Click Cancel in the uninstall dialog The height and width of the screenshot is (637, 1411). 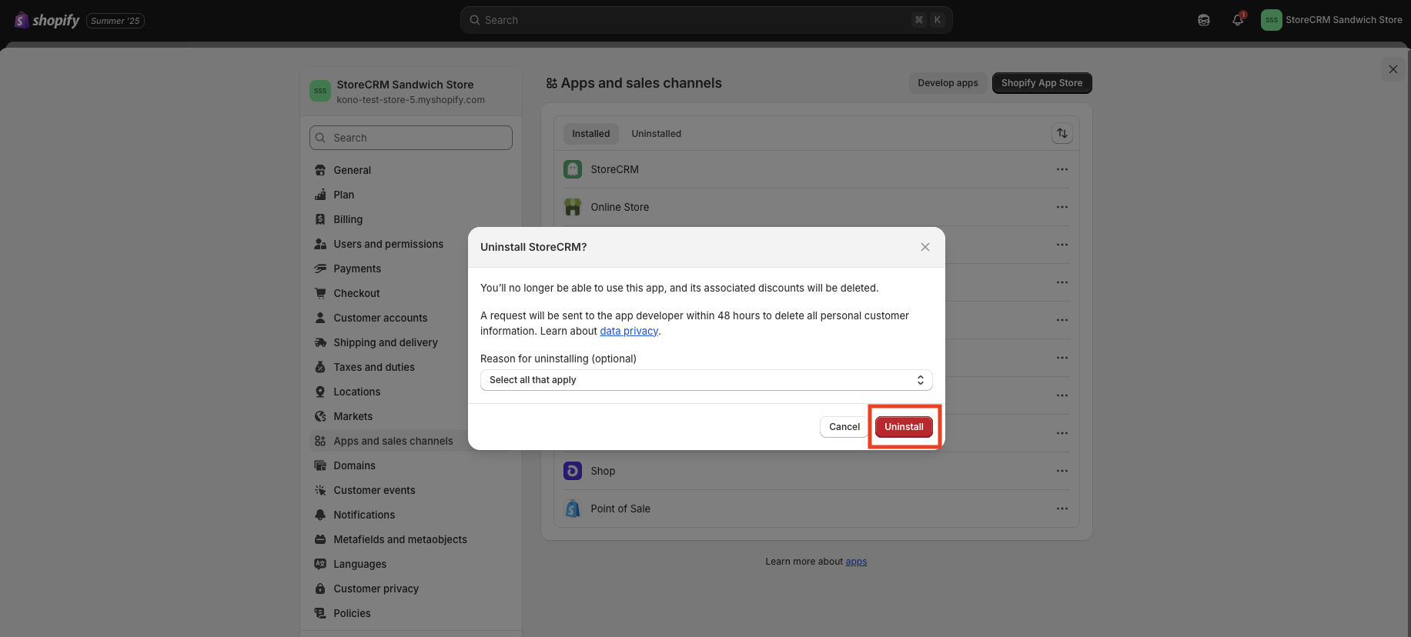click(844, 427)
